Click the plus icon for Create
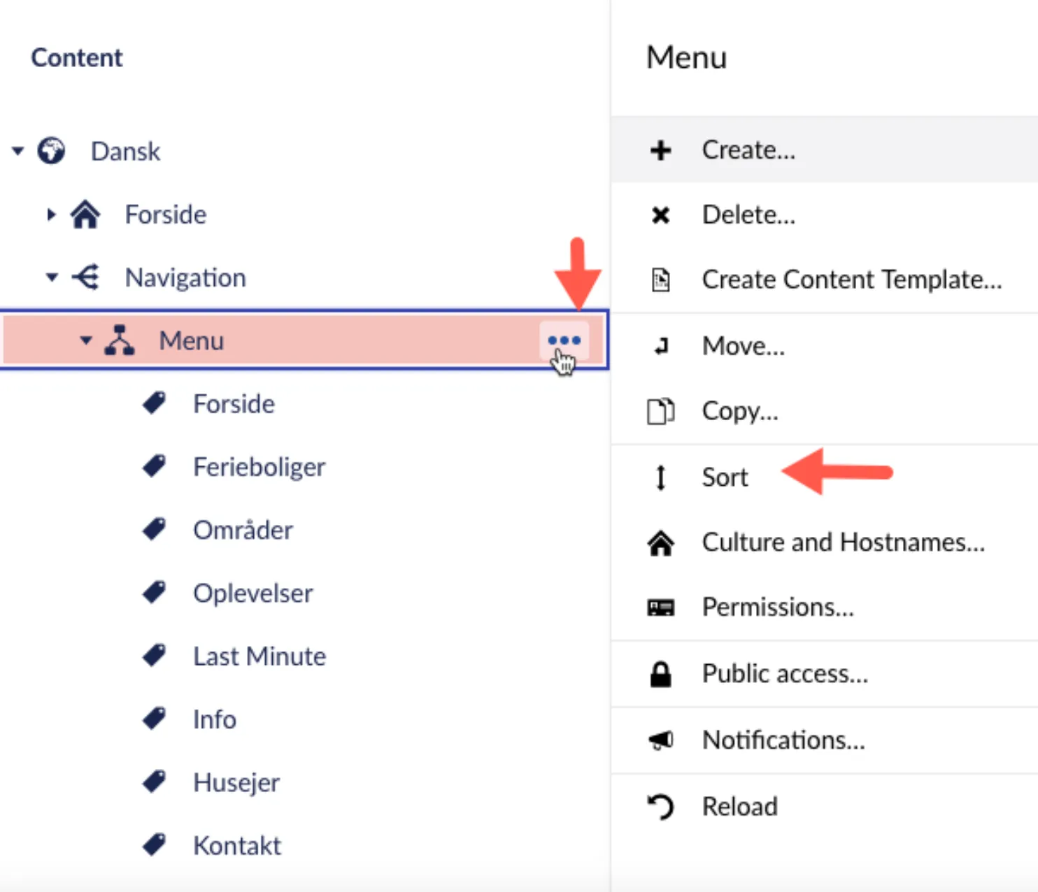The width and height of the screenshot is (1038, 892). click(x=660, y=150)
